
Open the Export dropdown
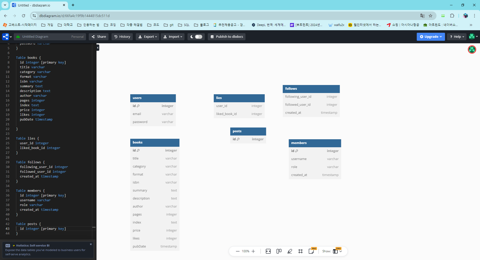pos(147,37)
